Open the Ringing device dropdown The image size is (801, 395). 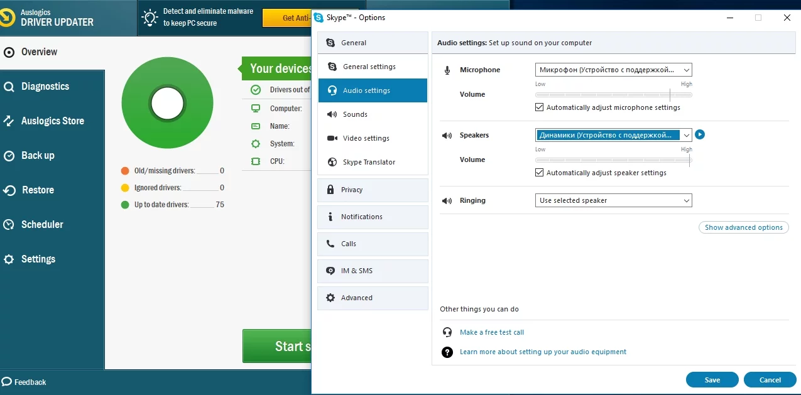point(613,200)
